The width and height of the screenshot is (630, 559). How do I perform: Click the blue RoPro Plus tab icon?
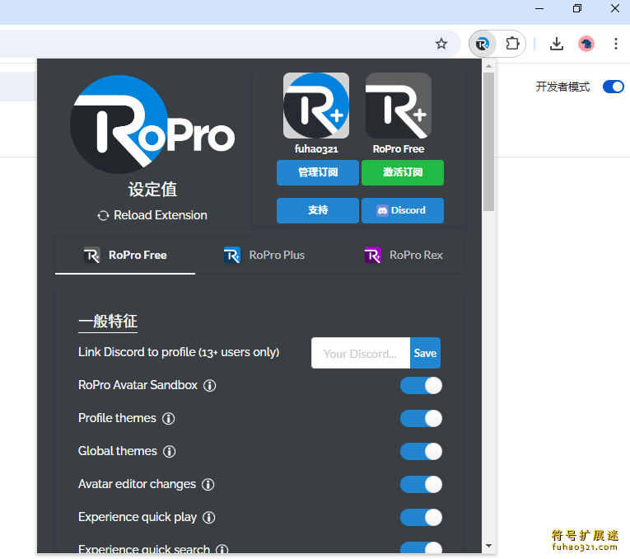(x=232, y=255)
